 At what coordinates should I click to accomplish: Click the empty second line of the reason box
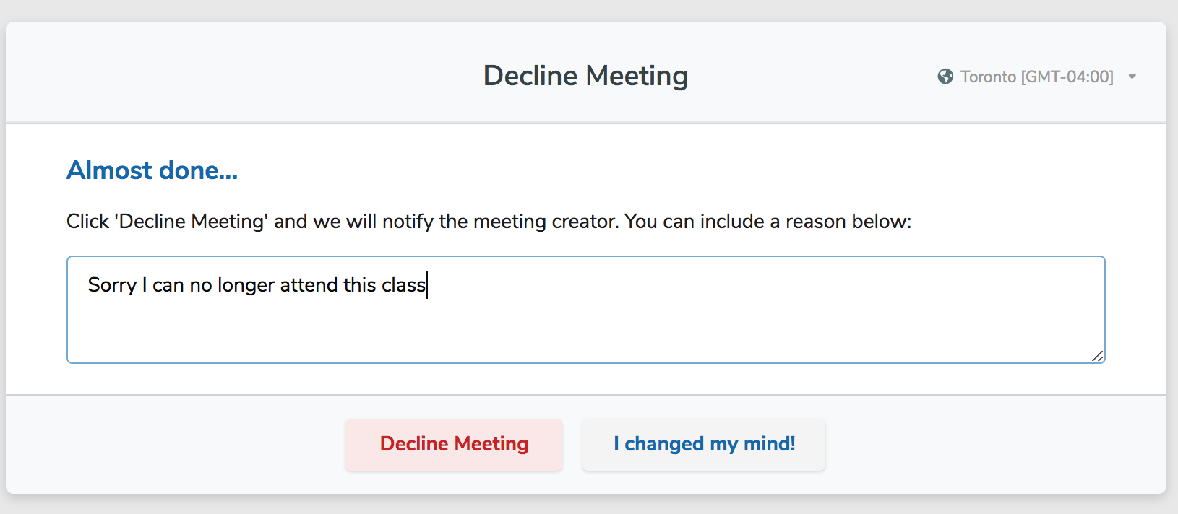(x=434, y=318)
